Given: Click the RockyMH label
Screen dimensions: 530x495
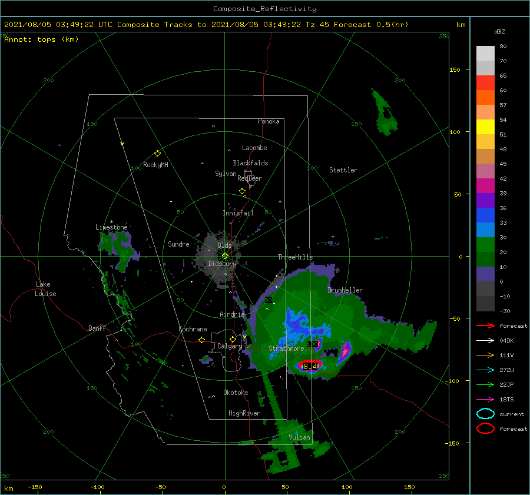Looking at the screenshot, I should 155,165.
